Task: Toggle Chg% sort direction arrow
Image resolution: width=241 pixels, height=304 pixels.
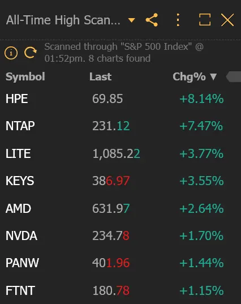Action: (213, 77)
